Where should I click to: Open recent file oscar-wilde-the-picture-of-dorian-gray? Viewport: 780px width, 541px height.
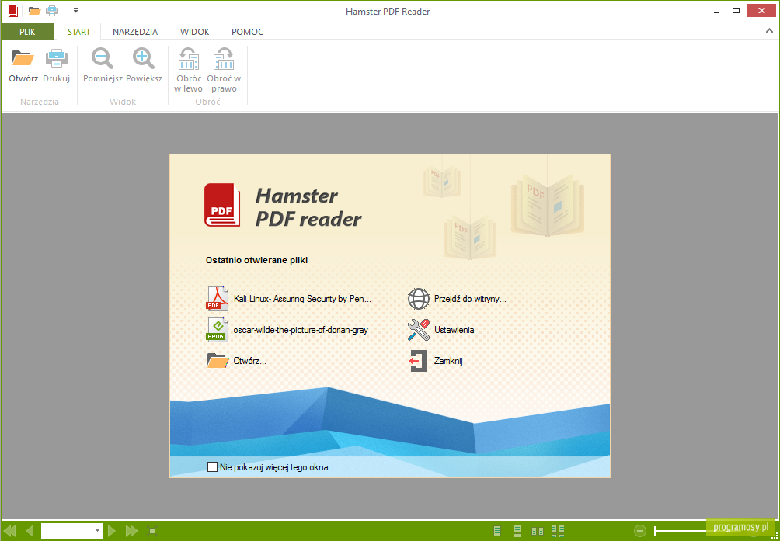pos(287,330)
